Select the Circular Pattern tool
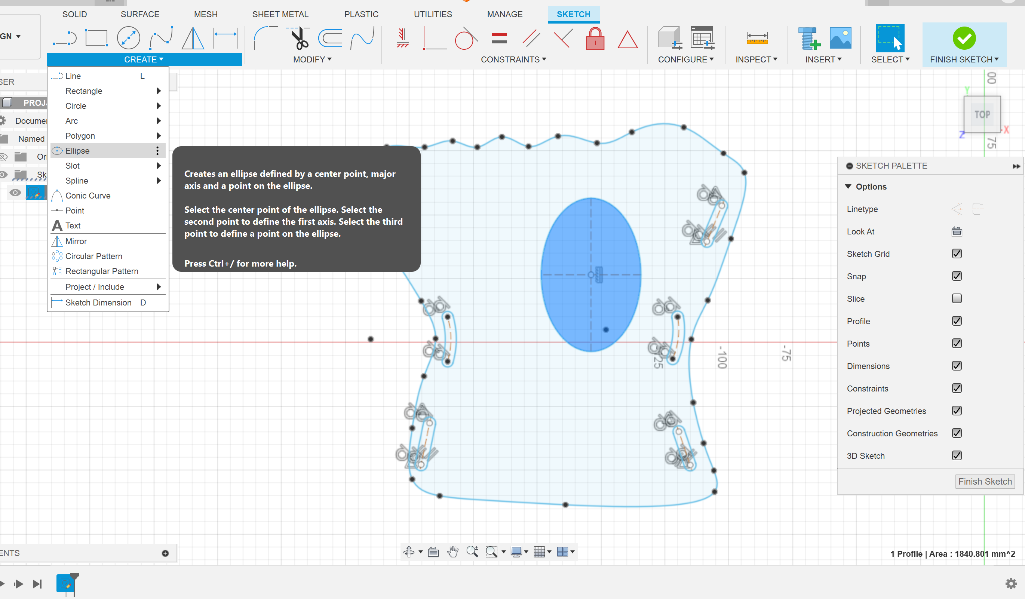Screen dimensions: 1025x599 point(93,256)
